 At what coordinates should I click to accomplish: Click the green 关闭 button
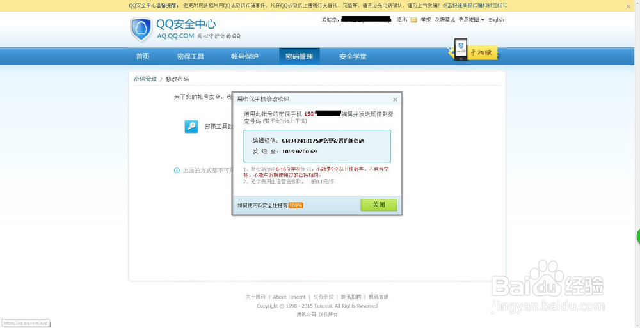[379, 205]
